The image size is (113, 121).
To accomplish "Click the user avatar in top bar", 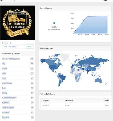I will click(105, 0).
